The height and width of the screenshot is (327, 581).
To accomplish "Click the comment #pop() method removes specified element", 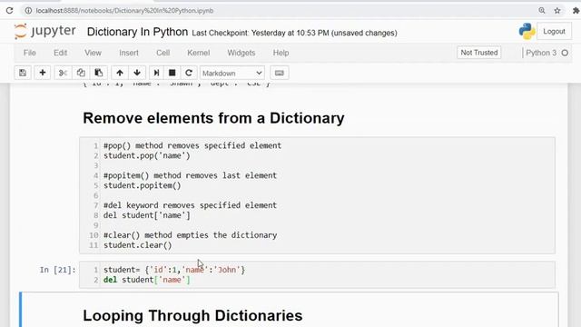I will [192, 145].
